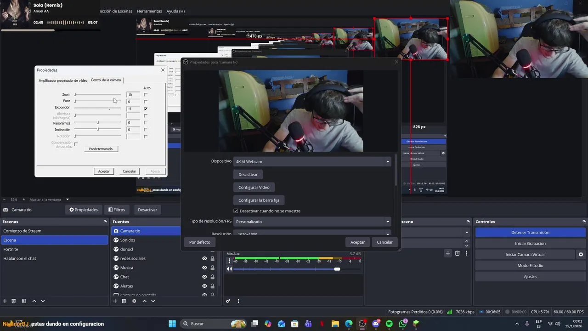Lock the Musica source
The height and width of the screenshot is (331, 588).
coord(212,268)
